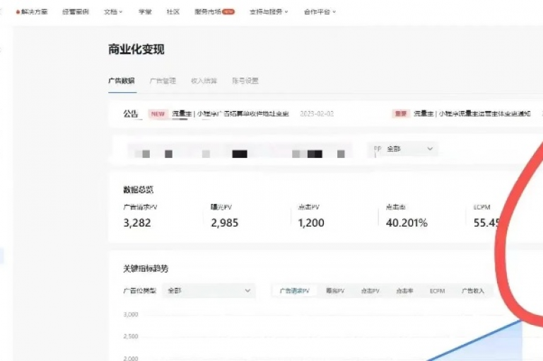543x361 pixels.
Task: Click the 3,000 y-axis label on the chart
Action: 131,314
